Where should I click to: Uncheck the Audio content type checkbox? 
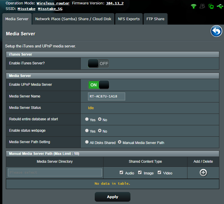tap(121, 173)
